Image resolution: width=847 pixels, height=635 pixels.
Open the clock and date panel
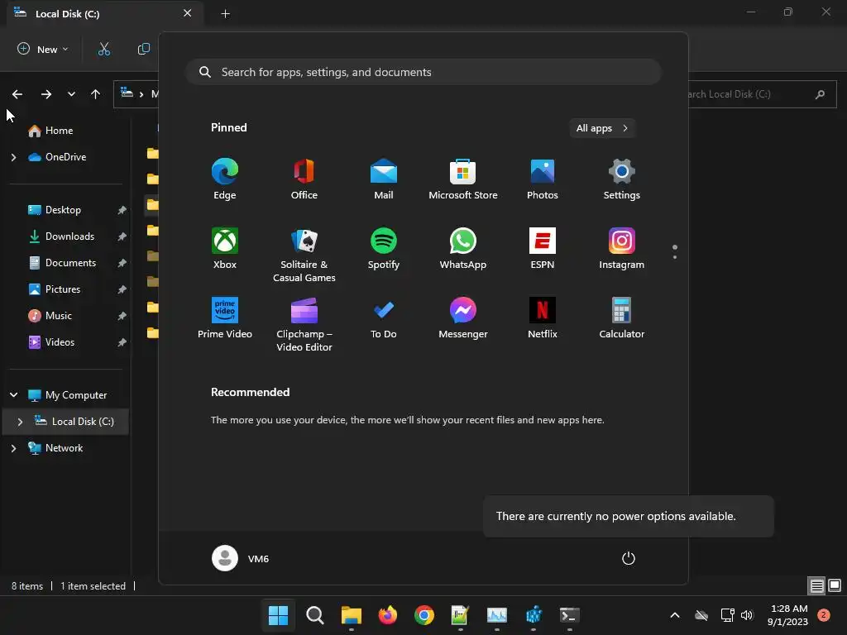(787, 615)
